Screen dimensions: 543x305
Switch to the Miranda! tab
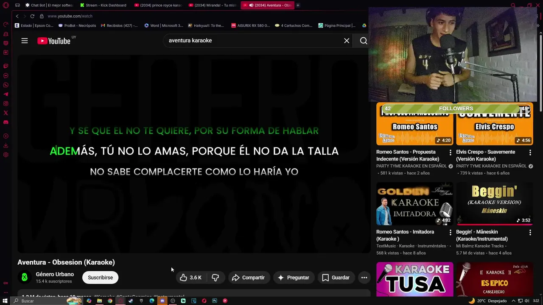(x=212, y=5)
